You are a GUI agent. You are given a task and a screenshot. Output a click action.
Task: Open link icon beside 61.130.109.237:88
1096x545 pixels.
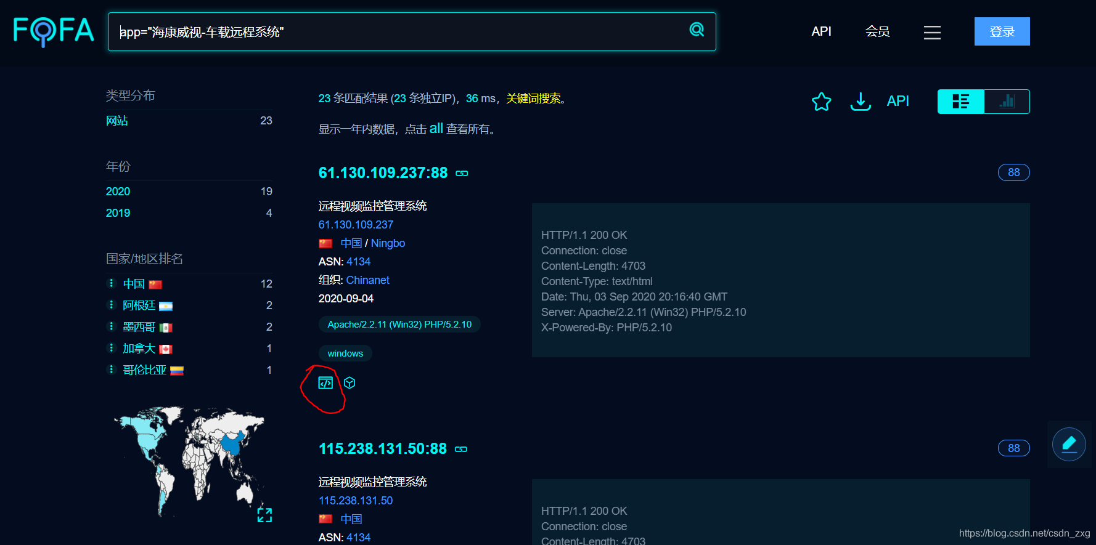coord(462,174)
